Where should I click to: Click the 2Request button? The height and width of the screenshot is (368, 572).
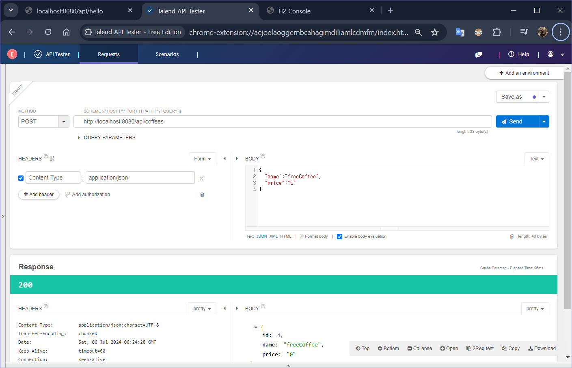pyautogui.click(x=480, y=349)
